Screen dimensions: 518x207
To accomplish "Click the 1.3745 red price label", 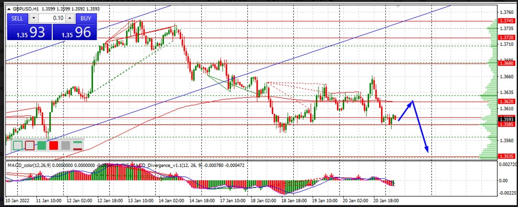I will point(506,21).
